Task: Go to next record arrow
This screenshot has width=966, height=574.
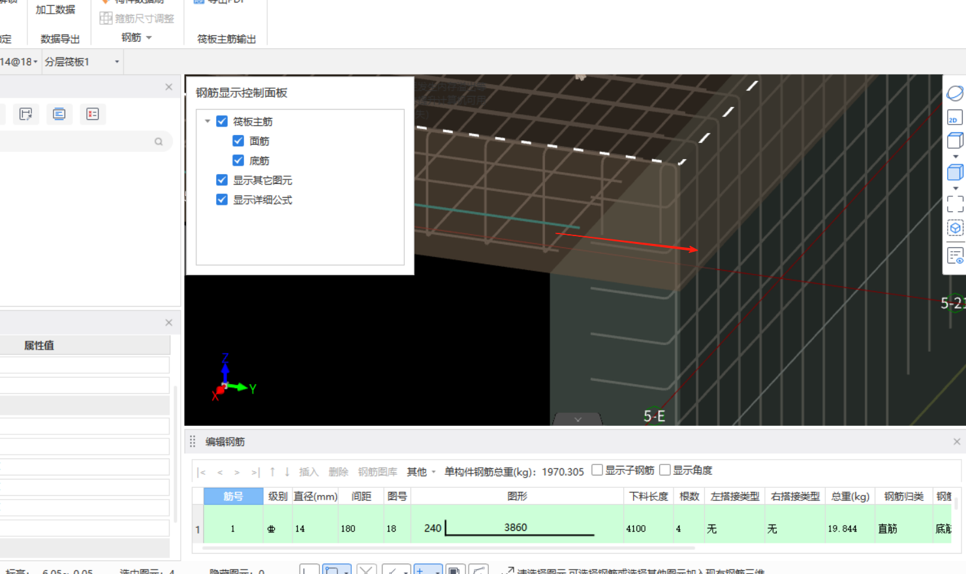Action: [237, 472]
